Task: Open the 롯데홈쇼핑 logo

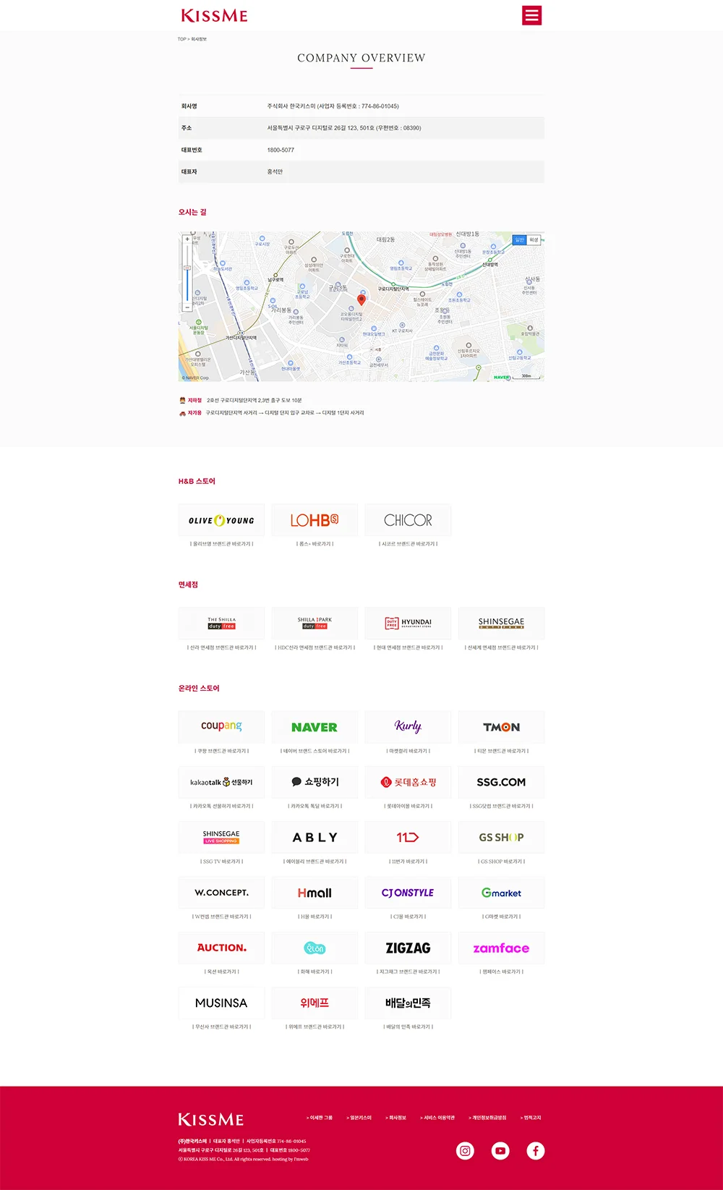Action: click(x=408, y=782)
